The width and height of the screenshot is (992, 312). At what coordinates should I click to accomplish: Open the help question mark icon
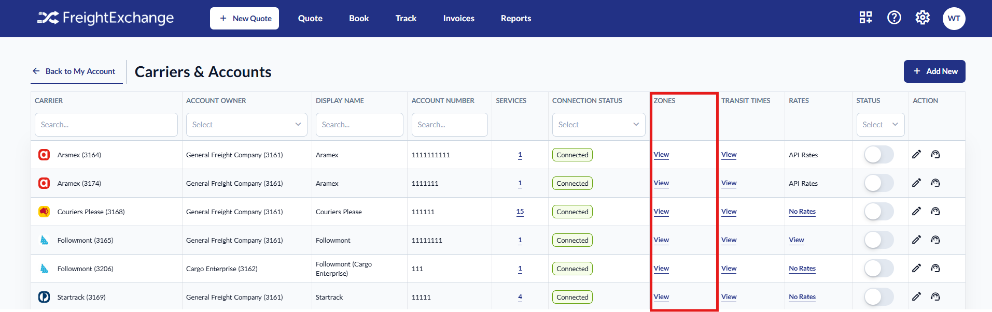[x=894, y=18]
